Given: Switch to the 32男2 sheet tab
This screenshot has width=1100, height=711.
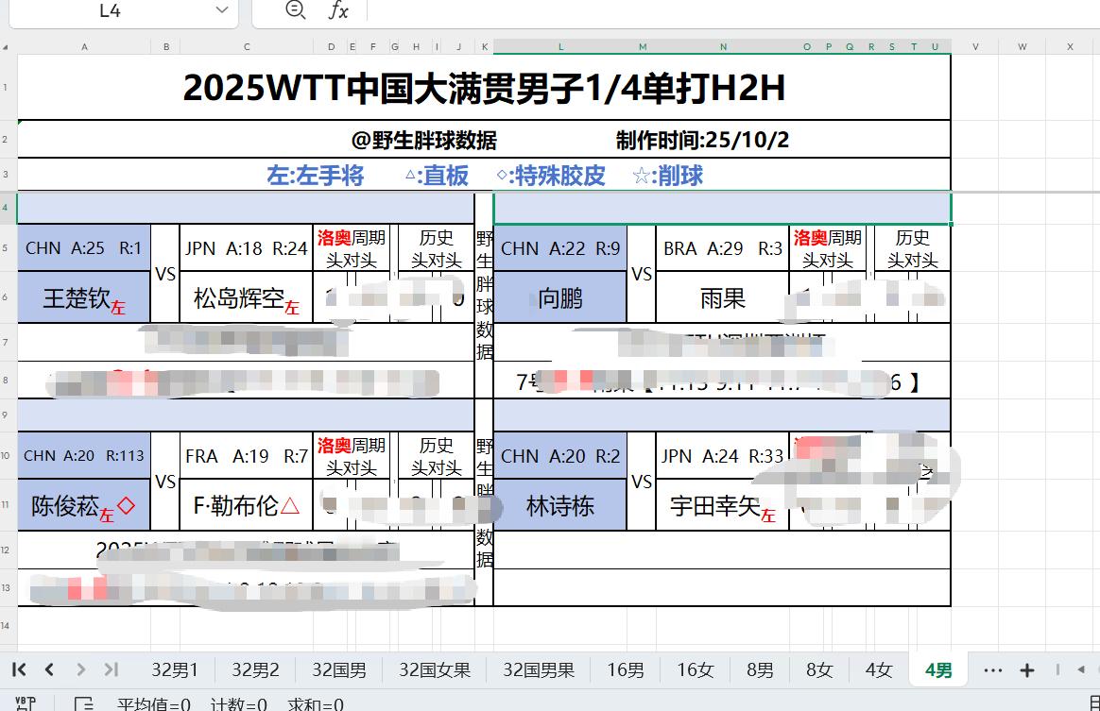Looking at the screenshot, I should pos(255,670).
